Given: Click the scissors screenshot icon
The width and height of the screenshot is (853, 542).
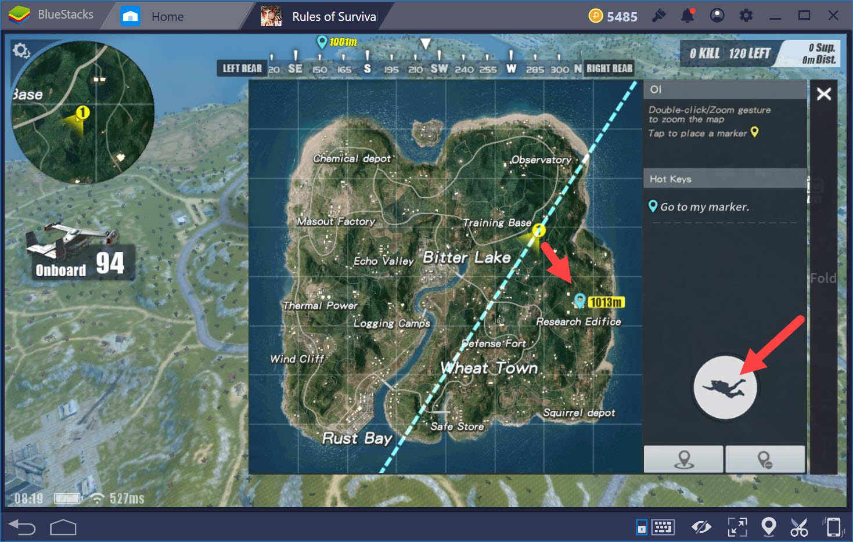Looking at the screenshot, I should click(800, 527).
